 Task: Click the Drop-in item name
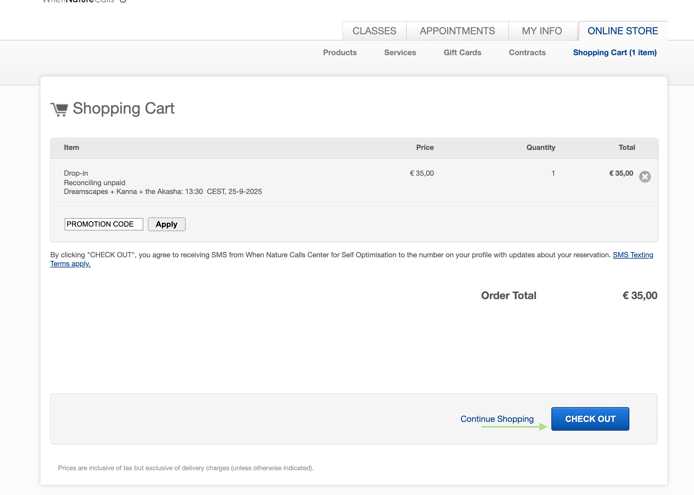(76, 173)
